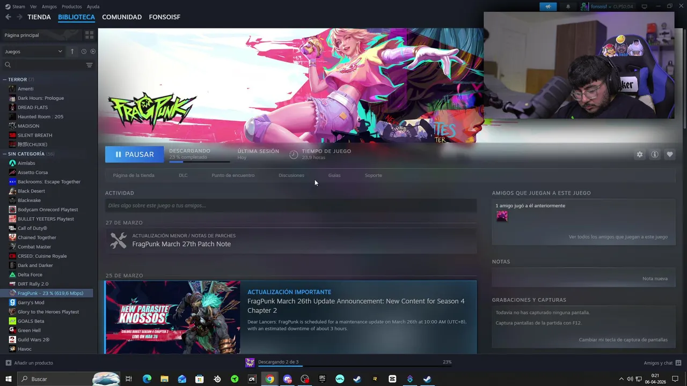This screenshot has height=386, width=687.
Task: Switch to COMUNIDAD tab
Action: coord(122,17)
